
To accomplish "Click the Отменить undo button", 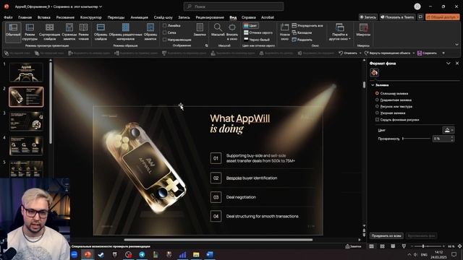I will coord(348,53).
